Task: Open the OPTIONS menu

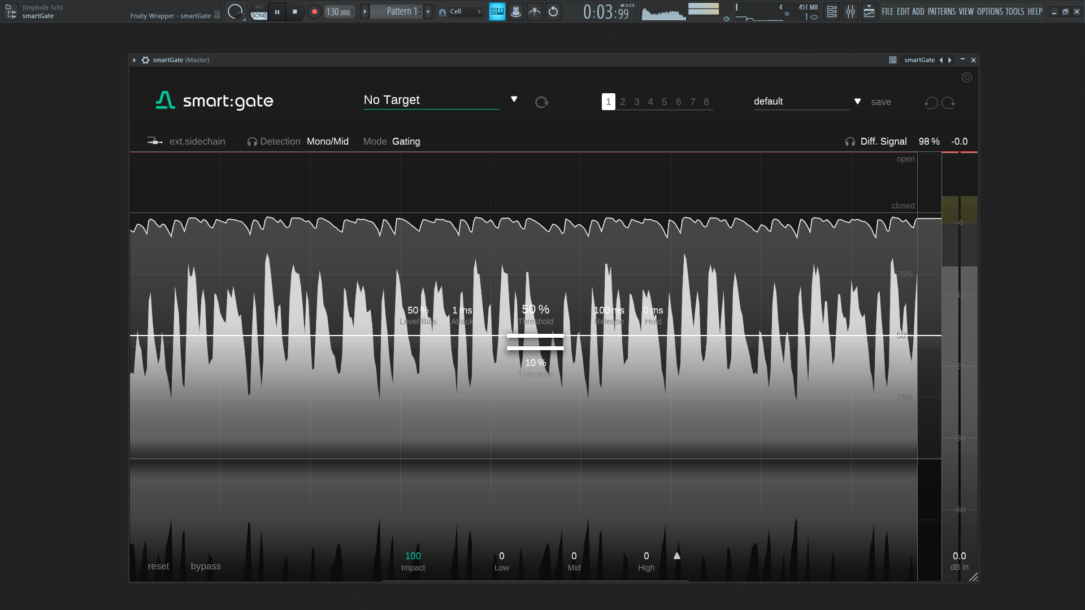Action: click(990, 11)
